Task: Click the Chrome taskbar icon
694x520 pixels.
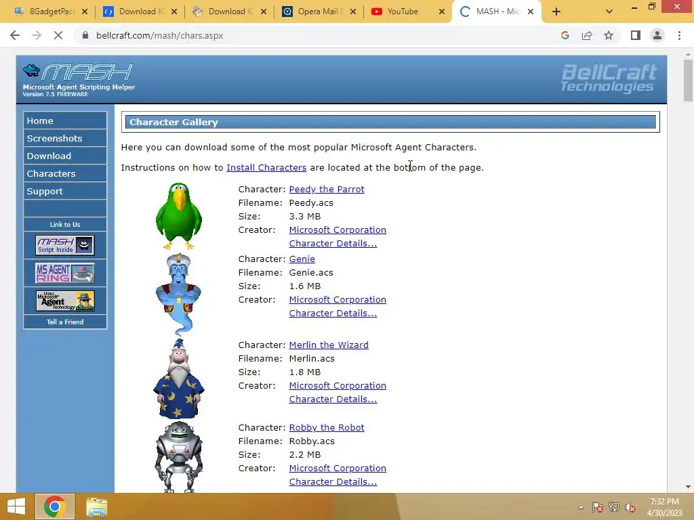Action: point(55,506)
